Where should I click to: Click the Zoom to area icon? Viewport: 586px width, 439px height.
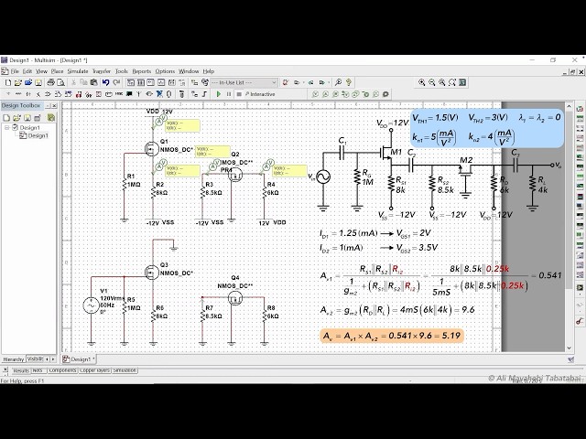[442, 82]
